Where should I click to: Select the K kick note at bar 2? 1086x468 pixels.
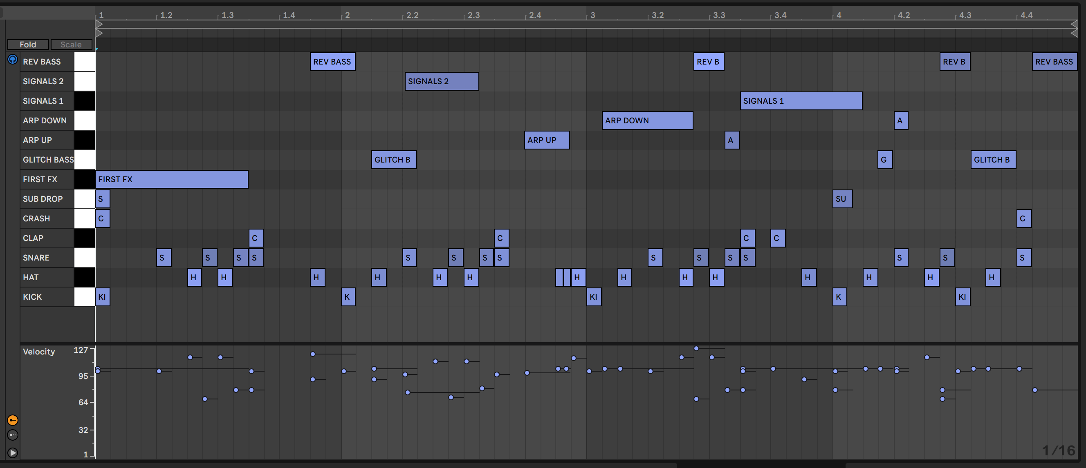[348, 297]
